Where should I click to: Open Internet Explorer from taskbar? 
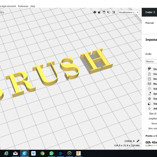[x=6, y=153]
